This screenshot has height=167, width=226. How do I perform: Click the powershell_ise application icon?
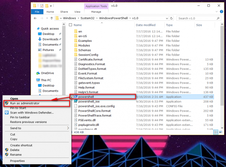pyautogui.click(x=75, y=102)
